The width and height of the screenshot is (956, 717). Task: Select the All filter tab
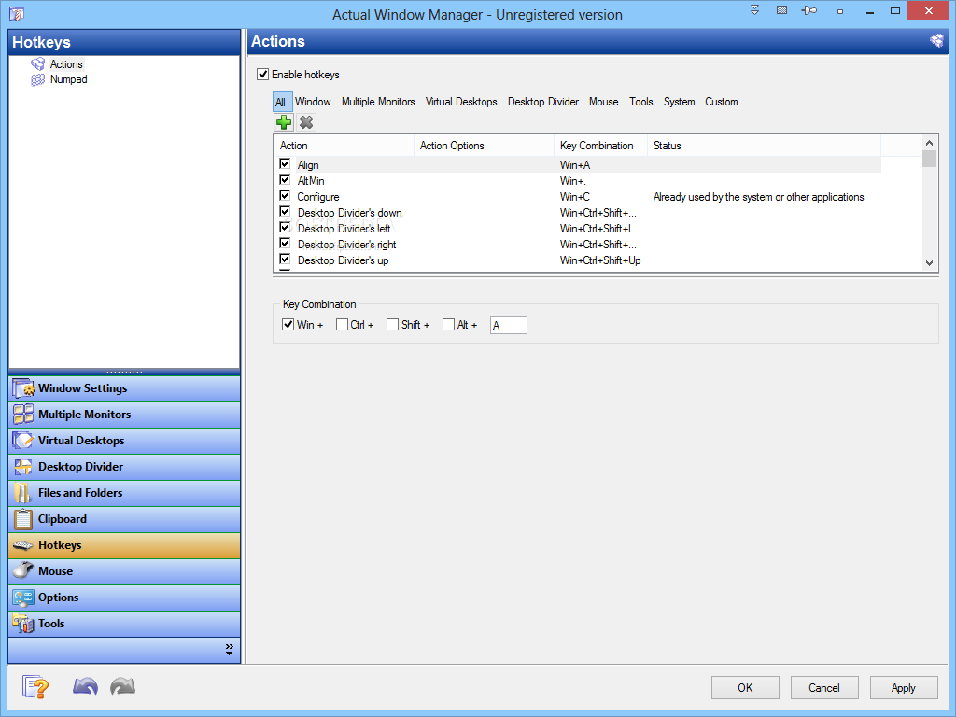[280, 103]
